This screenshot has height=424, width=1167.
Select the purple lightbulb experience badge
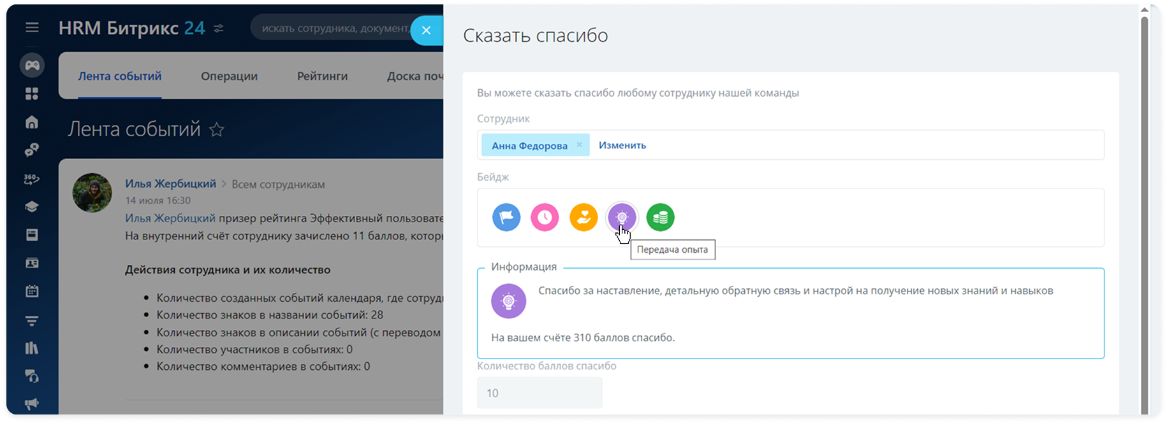pos(622,218)
